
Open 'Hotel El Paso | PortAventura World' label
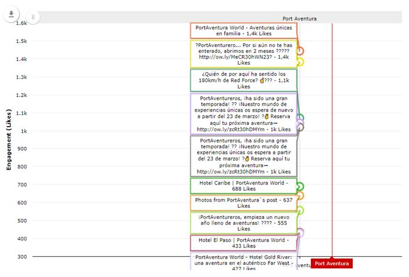243,243
